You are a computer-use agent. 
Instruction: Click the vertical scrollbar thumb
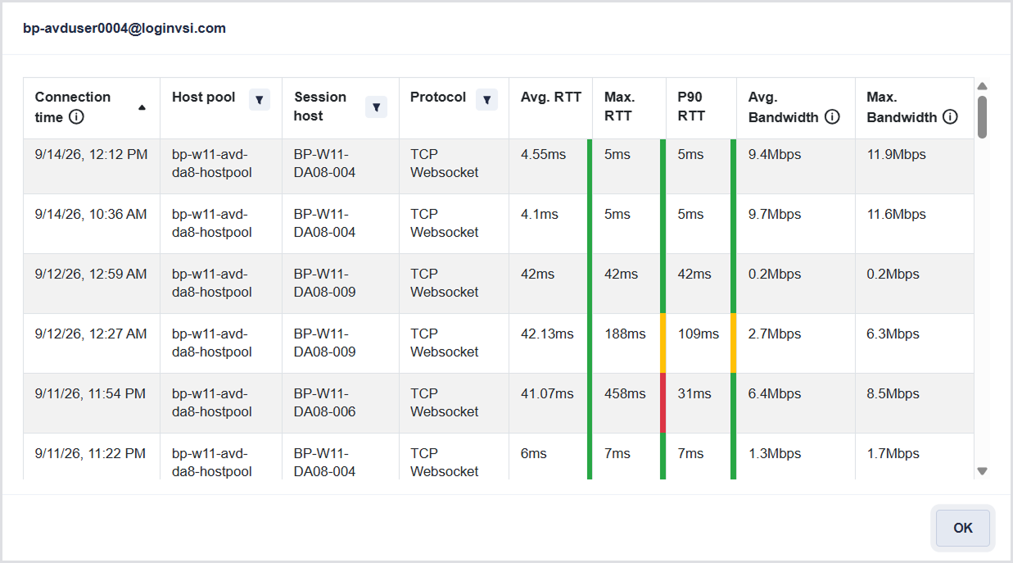[x=983, y=116]
